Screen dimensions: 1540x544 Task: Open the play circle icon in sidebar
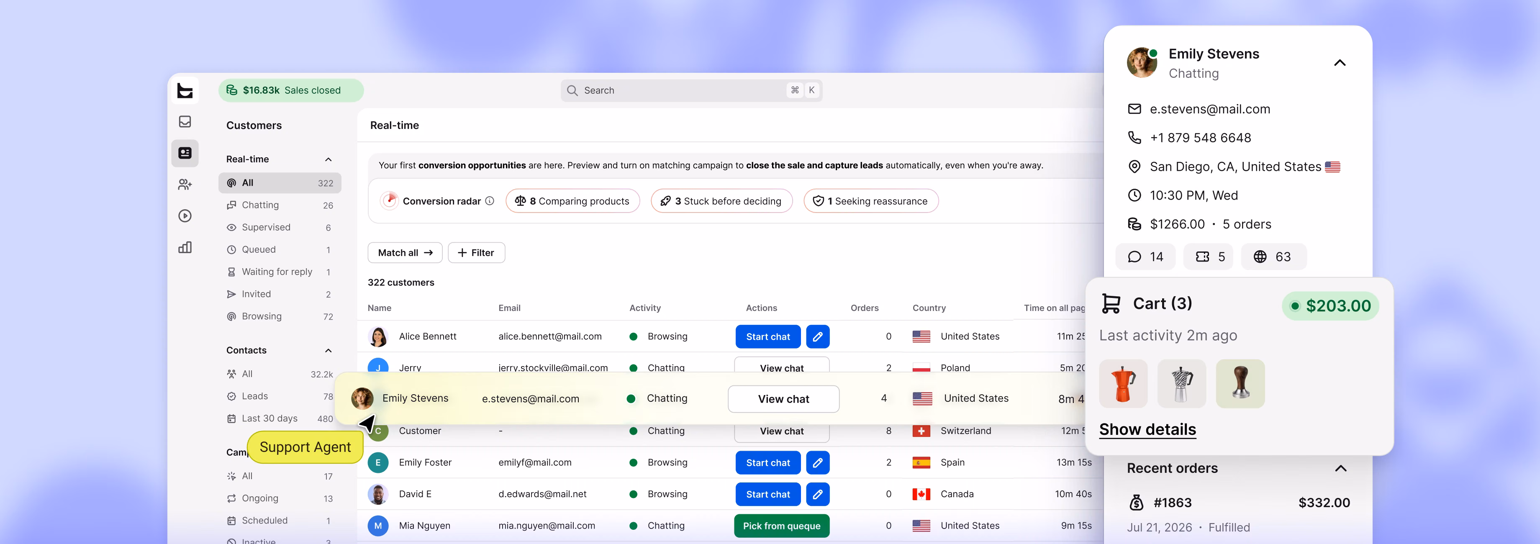point(185,216)
